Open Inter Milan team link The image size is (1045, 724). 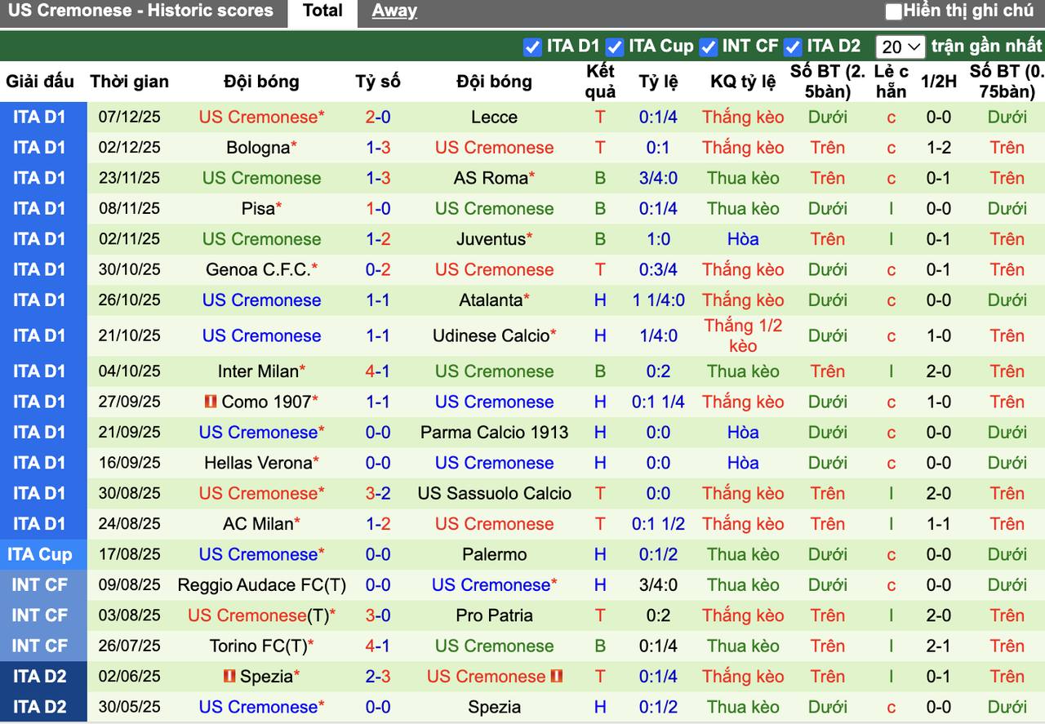click(x=259, y=371)
